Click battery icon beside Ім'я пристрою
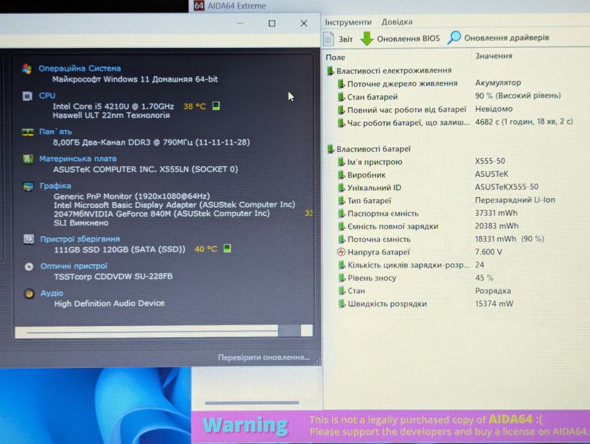 click(x=341, y=162)
